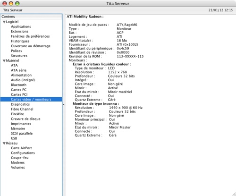236x196 pixels.
Task: Click the green zoom window button
Action: [x=17, y=3]
